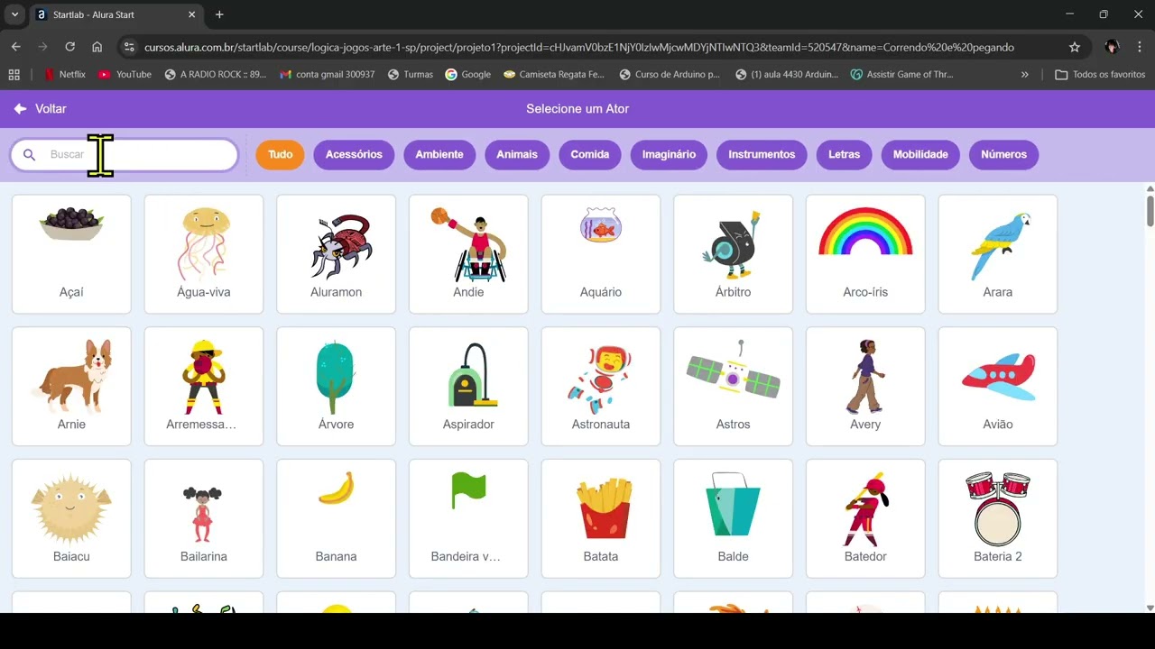Viewport: 1155px width, 649px height.
Task: Reload the page
Action: click(x=69, y=47)
